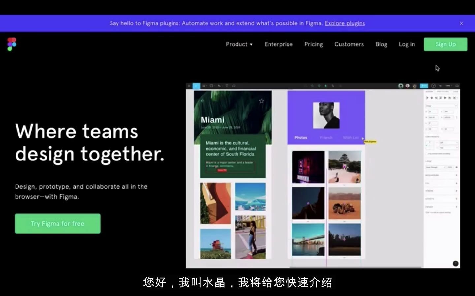Click the W width input field
This screenshot has height=296, width=475.
[433, 117]
